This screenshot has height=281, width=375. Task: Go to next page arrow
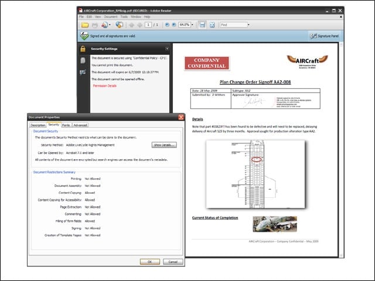[x=139, y=25]
